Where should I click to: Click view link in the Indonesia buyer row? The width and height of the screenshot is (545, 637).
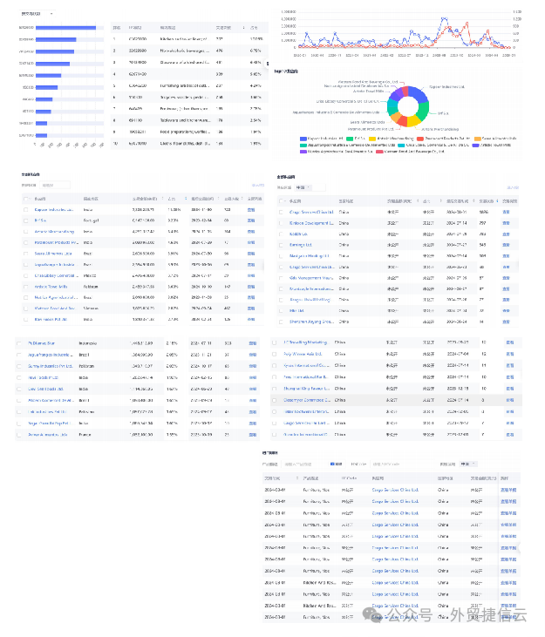click(252, 343)
